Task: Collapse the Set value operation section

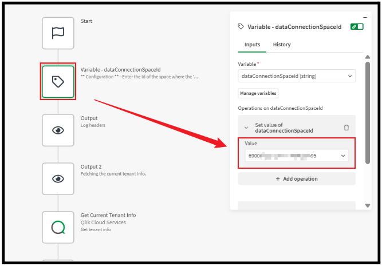Action: 246,128
